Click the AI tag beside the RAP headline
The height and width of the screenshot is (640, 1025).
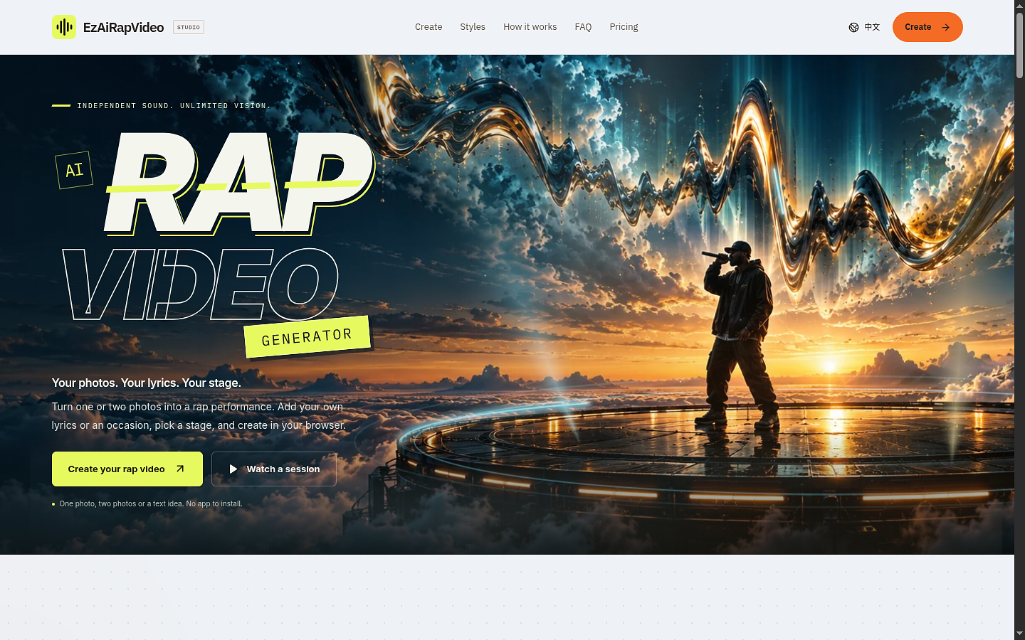tap(75, 171)
